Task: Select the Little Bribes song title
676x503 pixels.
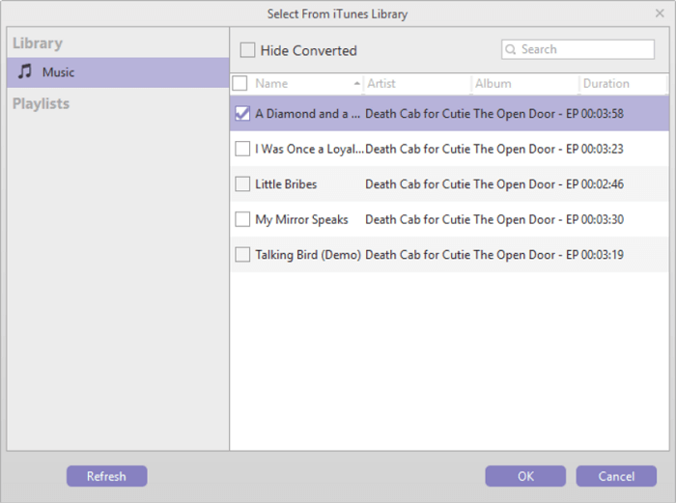Action: click(286, 184)
